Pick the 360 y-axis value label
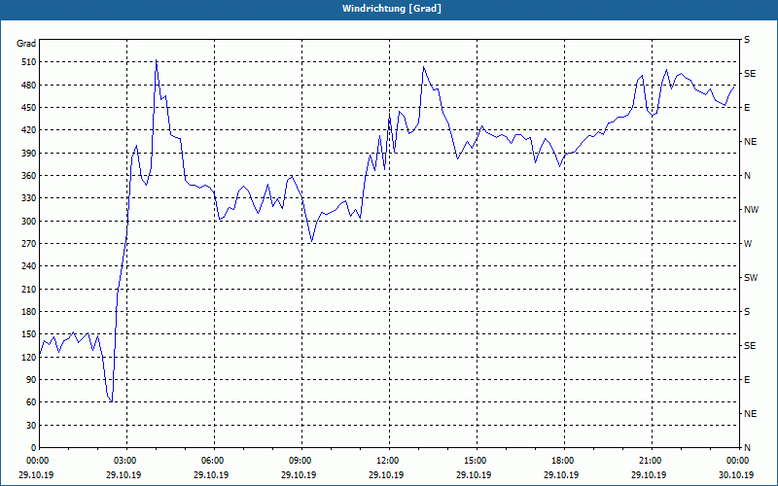This screenshot has height=486, width=778. 30,176
